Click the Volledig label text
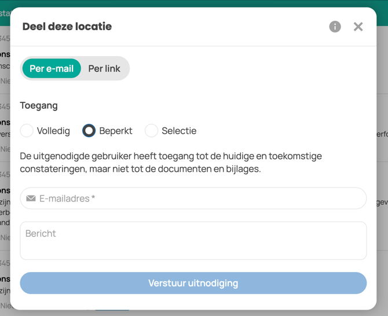This screenshot has height=316, width=388. coord(53,131)
